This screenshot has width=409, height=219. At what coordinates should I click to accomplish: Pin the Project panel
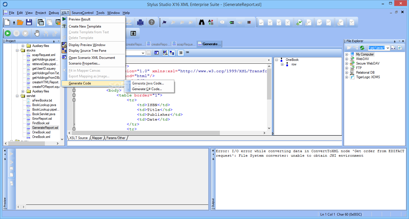pyautogui.click(x=54, y=41)
